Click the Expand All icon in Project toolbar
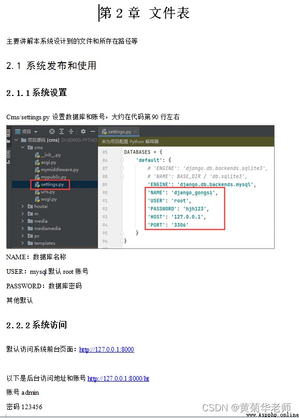The width and height of the screenshot is (299, 418). point(62,131)
